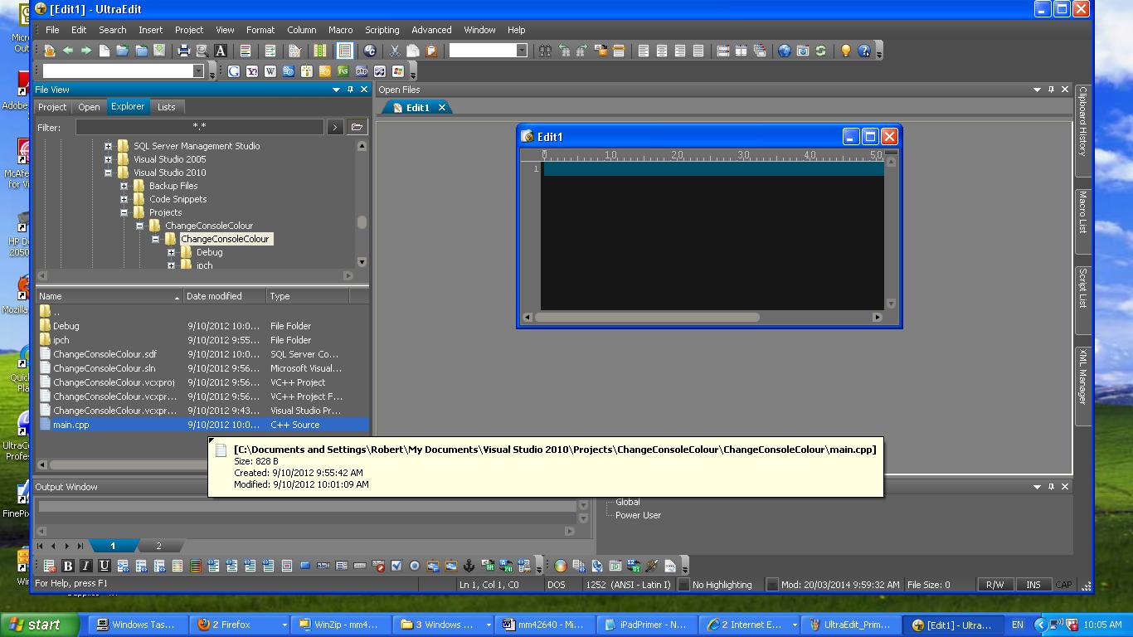Open the Open Files panel dropdown arrow

[x=1037, y=90]
